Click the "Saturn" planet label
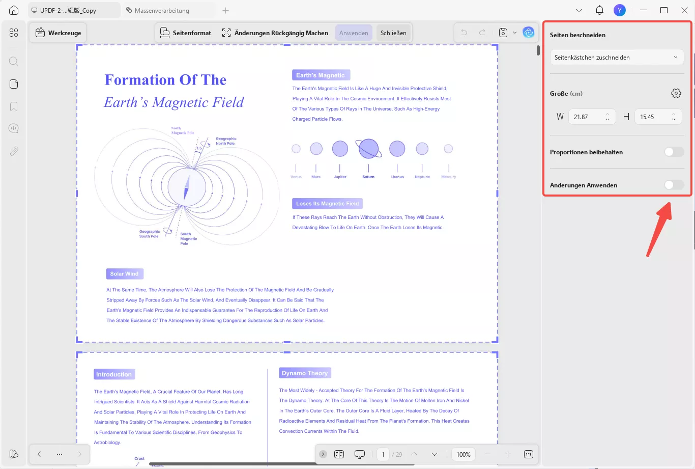The height and width of the screenshot is (469, 695). tap(368, 177)
